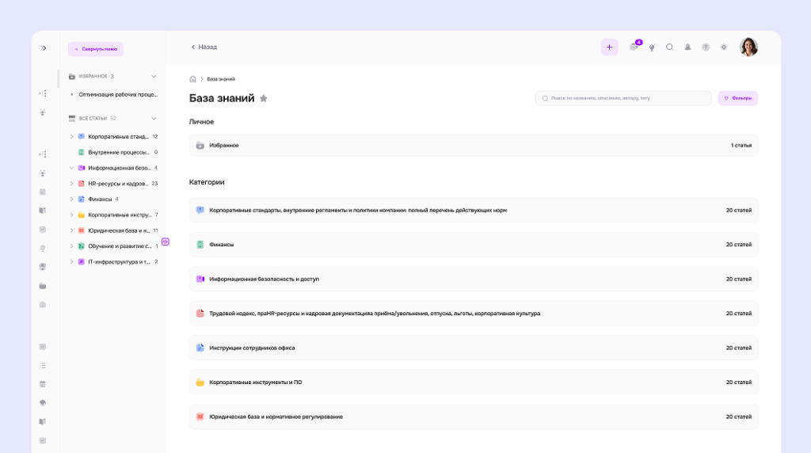Click the plus button in the header
The image size is (811, 453).
click(609, 48)
